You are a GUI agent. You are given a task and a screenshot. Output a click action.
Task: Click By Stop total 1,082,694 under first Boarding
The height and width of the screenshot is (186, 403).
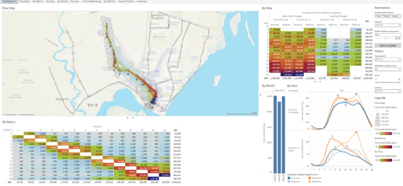tap(275, 78)
